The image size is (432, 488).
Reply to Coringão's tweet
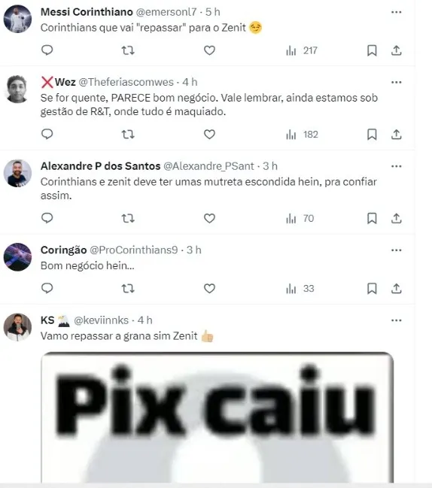(x=47, y=289)
